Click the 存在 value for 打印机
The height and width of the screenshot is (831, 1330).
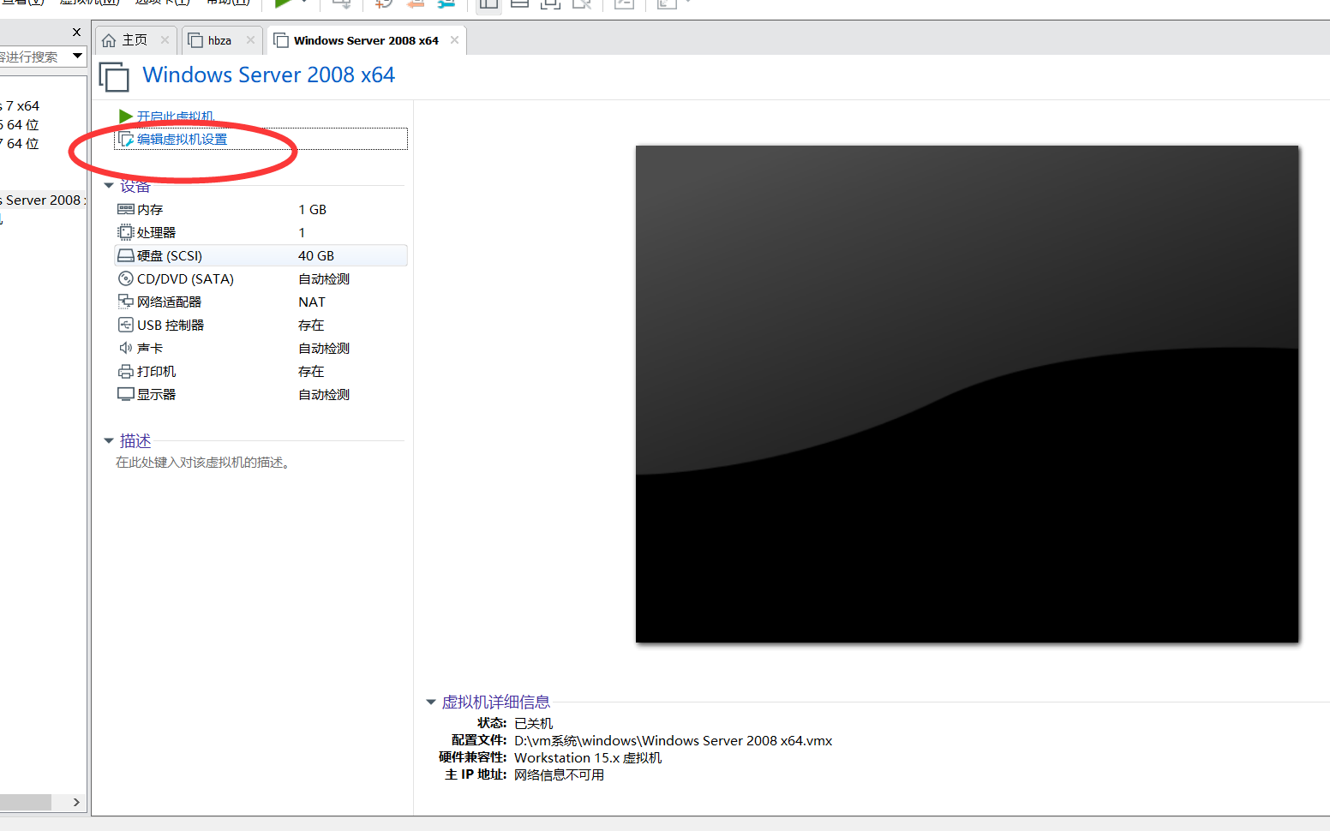(311, 371)
